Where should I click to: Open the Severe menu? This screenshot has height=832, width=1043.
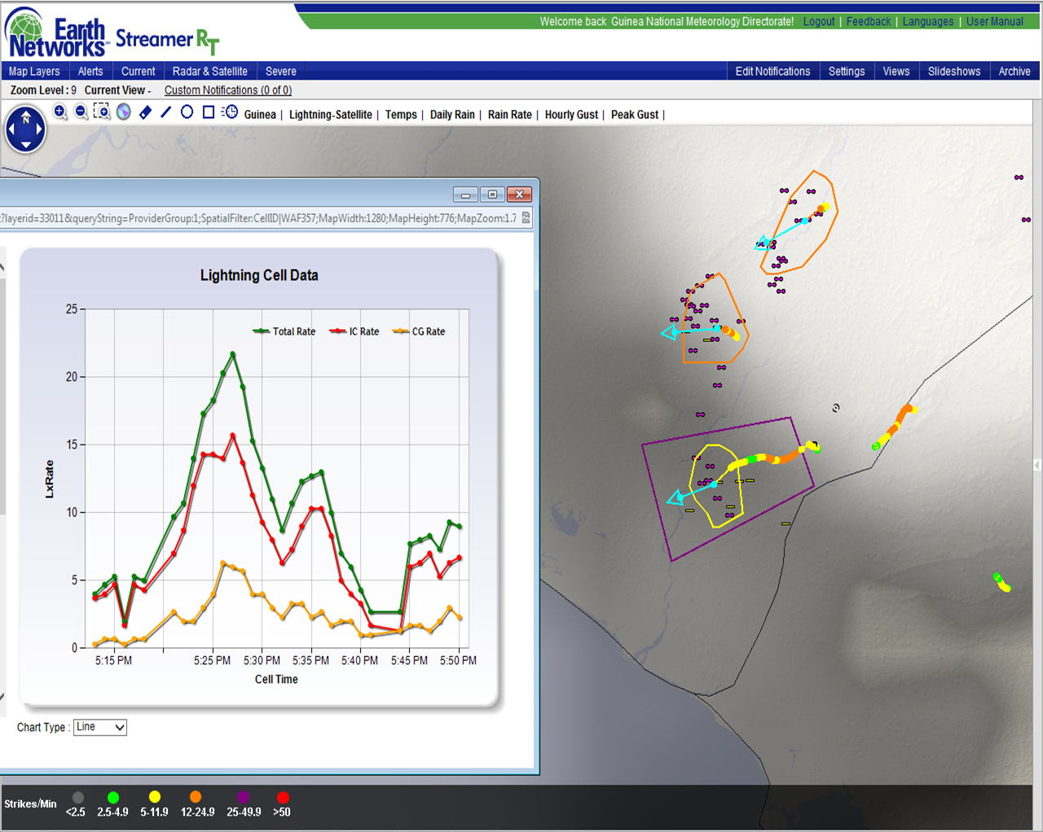[x=281, y=72]
